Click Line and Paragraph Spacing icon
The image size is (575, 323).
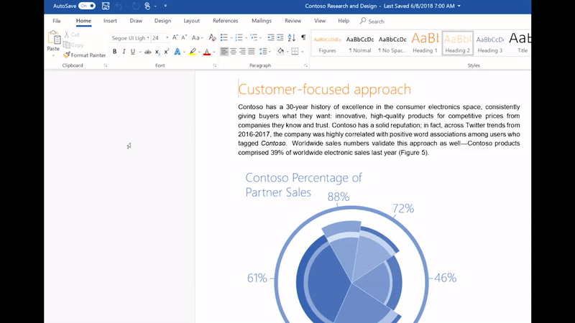click(263, 52)
